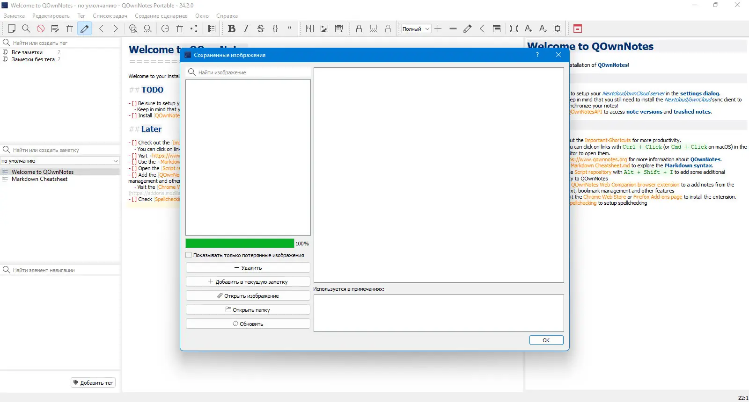Viewport: 749px width, 402px height.
Task: Apply bold formatting
Action: [x=232, y=29]
